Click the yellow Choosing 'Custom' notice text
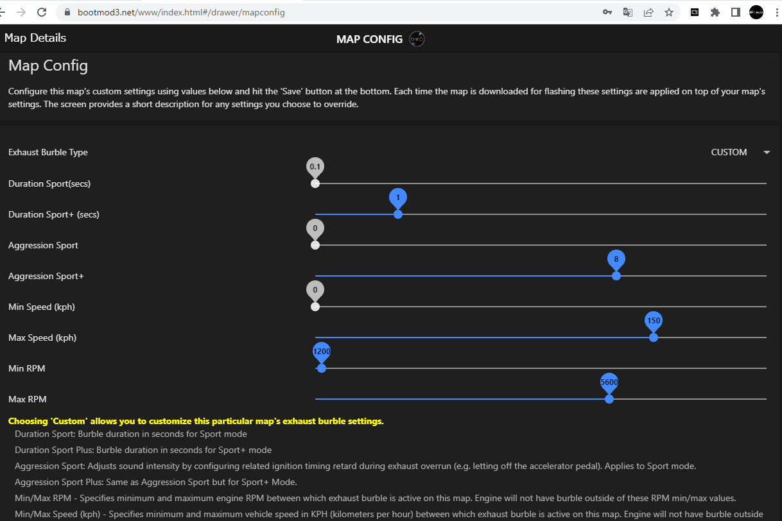Viewport: 782px width, 521px height. coord(196,422)
